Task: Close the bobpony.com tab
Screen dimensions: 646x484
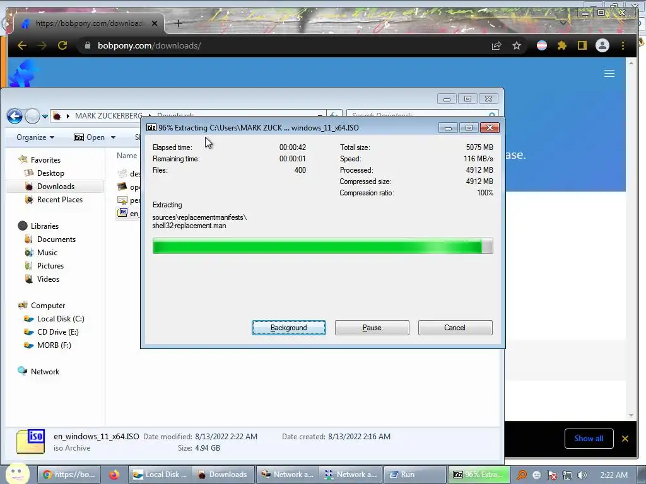Action: [x=155, y=23]
